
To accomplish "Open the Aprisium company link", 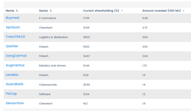I will (x=13, y=27).
